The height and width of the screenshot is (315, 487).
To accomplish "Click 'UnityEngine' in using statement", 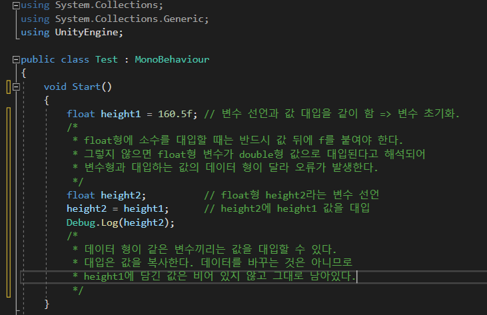I will (87, 33).
